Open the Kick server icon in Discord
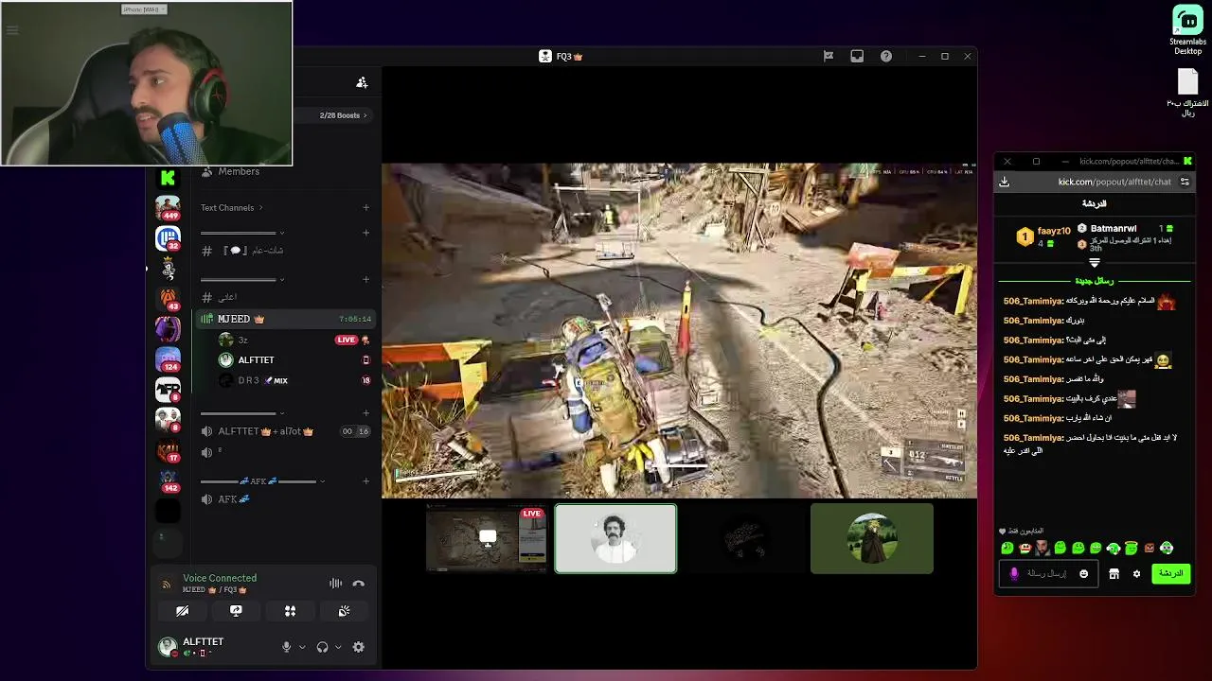 (x=168, y=177)
